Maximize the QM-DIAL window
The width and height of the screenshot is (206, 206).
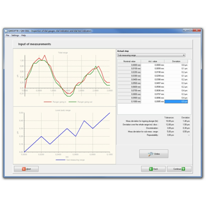[x=190, y=30]
